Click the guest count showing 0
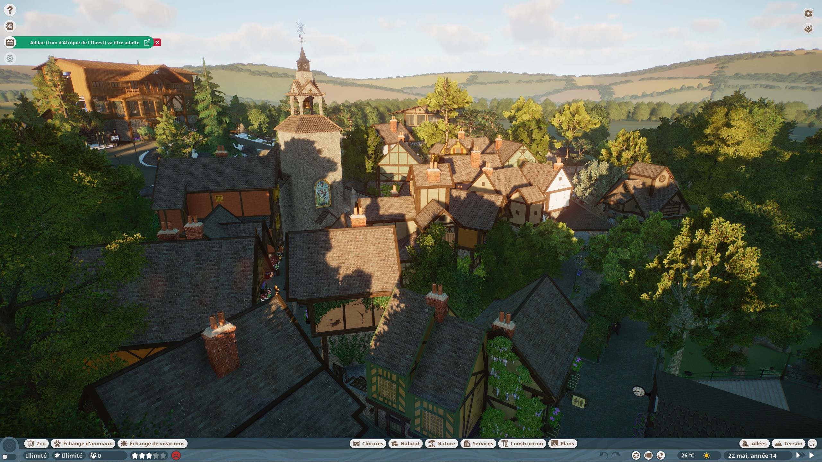Screen dimensions: 822x462 coord(108,456)
